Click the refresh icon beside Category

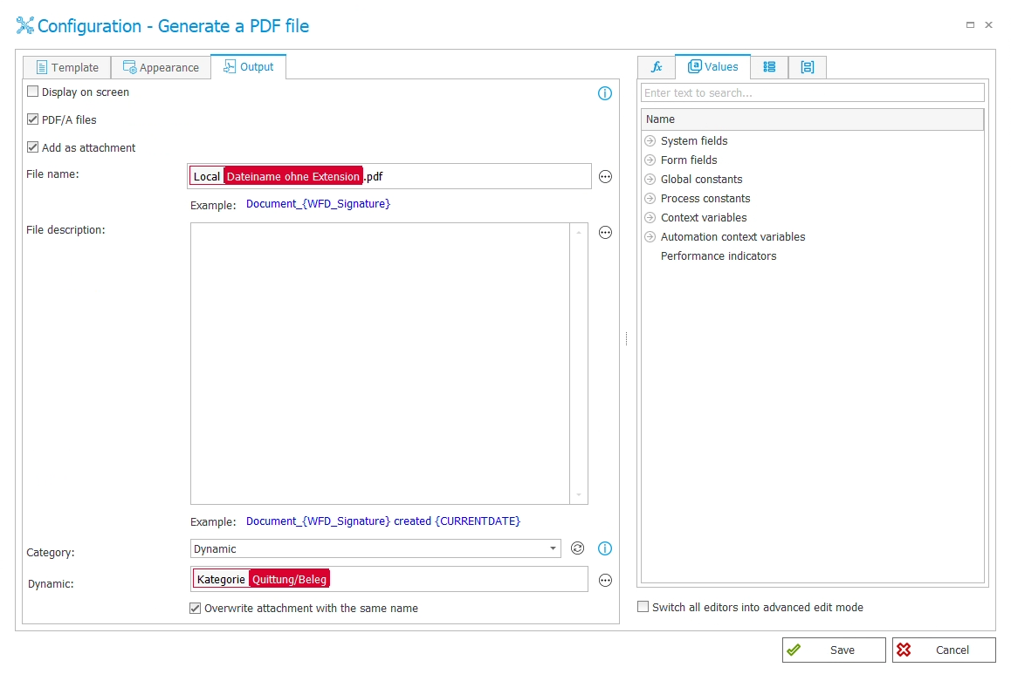pyautogui.click(x=577, y=548)
